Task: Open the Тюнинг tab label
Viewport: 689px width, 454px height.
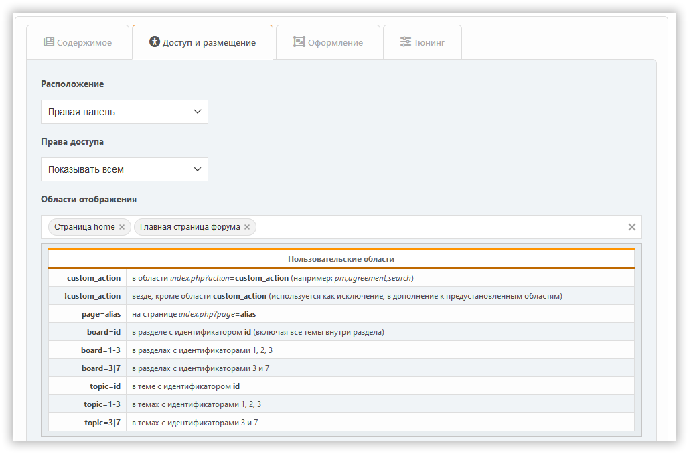Action: tap(429, 43)
